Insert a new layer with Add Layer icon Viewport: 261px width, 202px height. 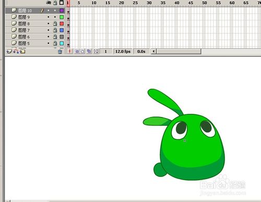[x=9, y=51]
